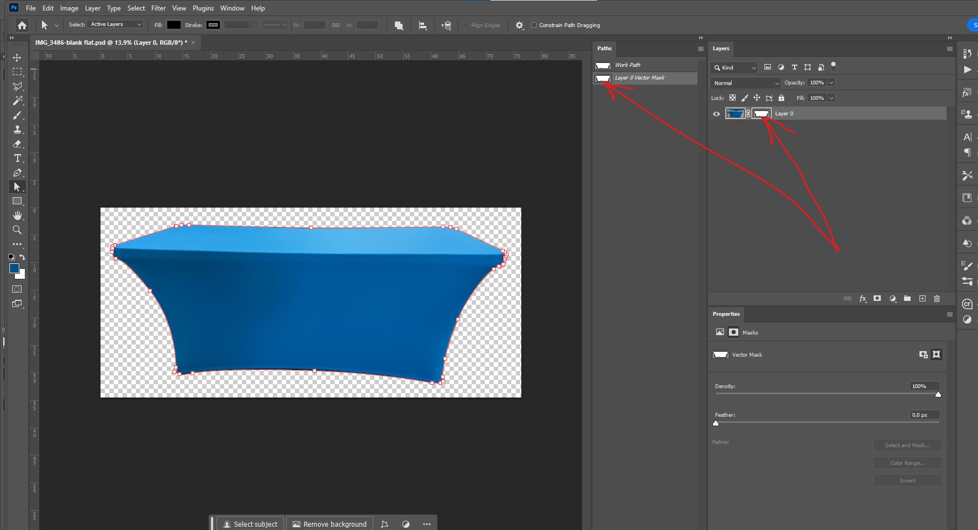The height and width of the screenshot is (530, 978).
Task: Select the Type tool
Action: coord(17,158)
